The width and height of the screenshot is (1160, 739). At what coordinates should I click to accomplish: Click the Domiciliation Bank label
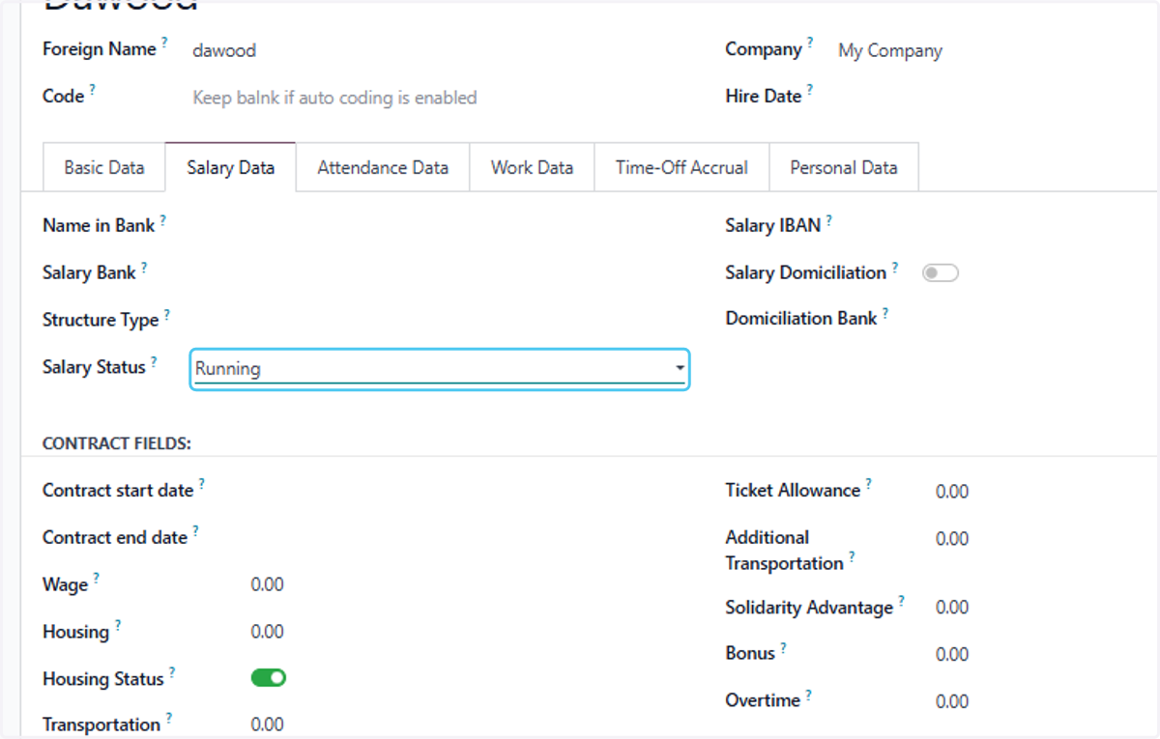pyautogui.click(x=801, y=319)
